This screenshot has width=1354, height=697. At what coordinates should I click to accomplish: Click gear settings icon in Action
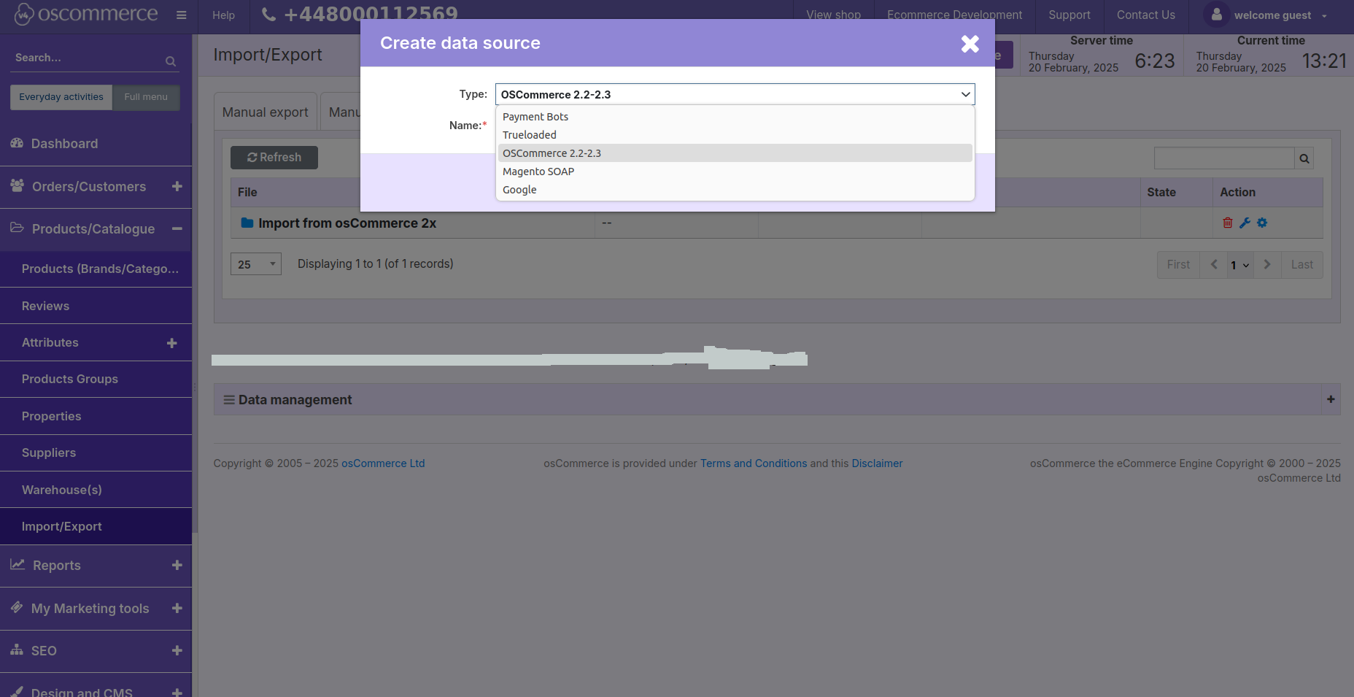[1262, 223]
